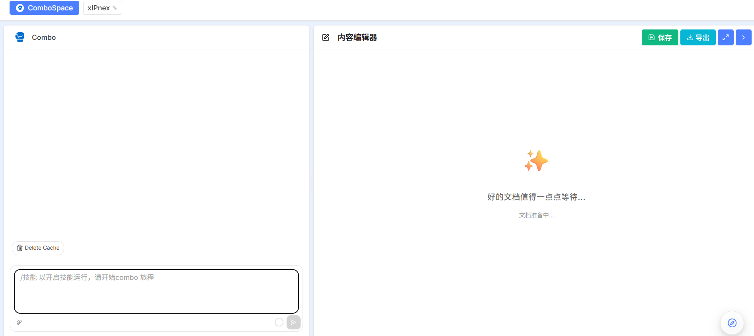Attach a file using paperclip icon
Viewport: 754px width, 336px height.
point(19,322)
